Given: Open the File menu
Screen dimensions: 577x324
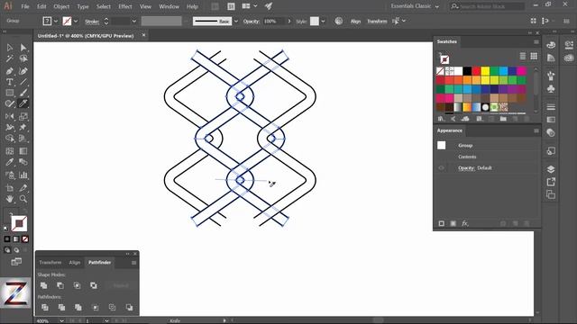Looking at the screenshot, I should tap(25, 6).
